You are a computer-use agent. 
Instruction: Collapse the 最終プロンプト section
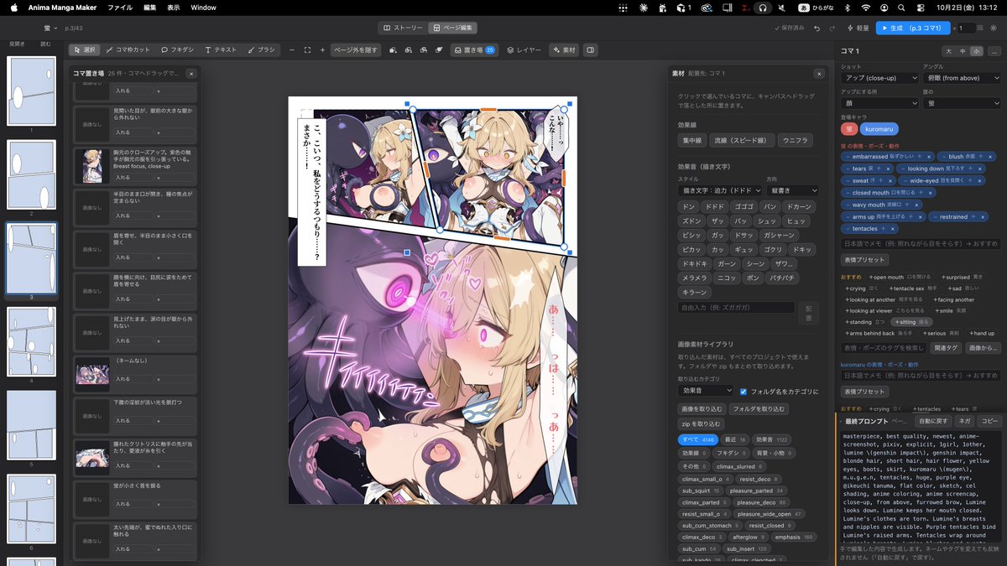point(841,420)
